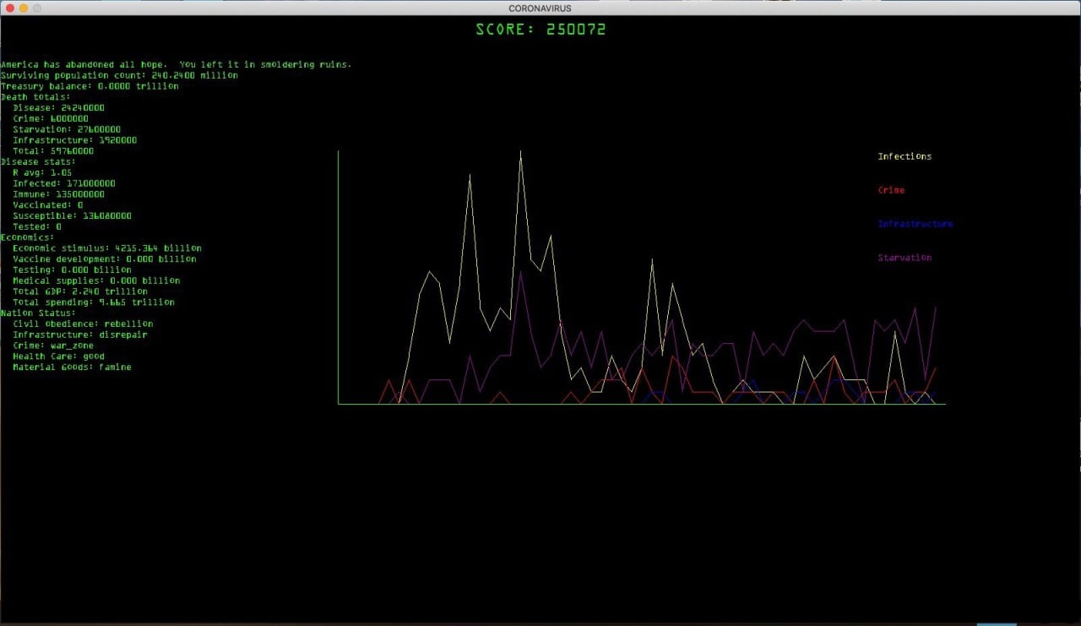The height and width of the screenshot is (626, 1081).
Task: Select the purple Starvation legend label
Action: [x=904, y=258]
